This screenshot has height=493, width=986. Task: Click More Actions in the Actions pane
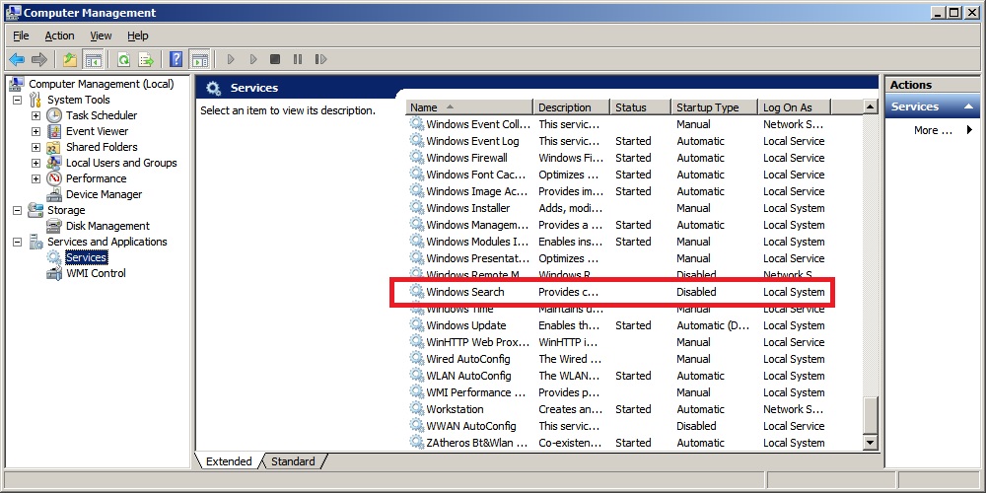(x=932, y=130)
